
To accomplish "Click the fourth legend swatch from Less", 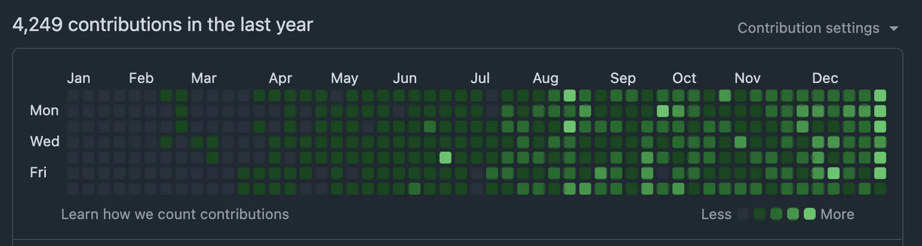I will (x=793, y=214).
